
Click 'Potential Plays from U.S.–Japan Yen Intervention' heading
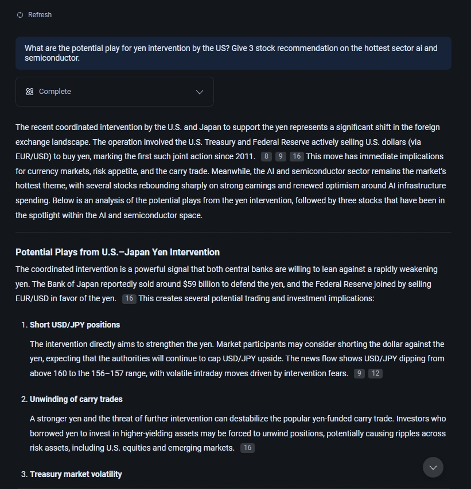(x=118, y=253)
